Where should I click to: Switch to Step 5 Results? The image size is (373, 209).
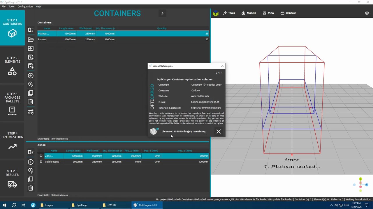pos(12,179)
